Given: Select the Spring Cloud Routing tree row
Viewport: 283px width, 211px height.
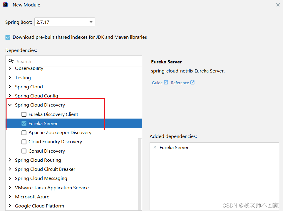Looking at the screenshot, I should pos(74,160).
